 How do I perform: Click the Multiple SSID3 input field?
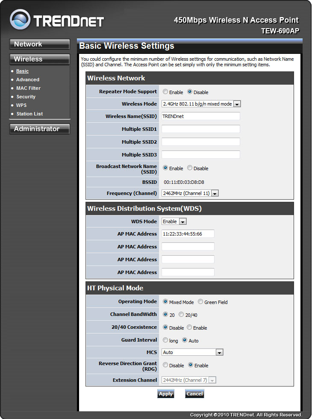point(201,155)
